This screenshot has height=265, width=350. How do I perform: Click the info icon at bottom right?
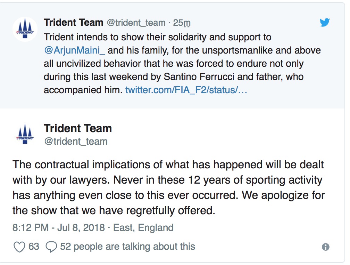pyautogui.click(x=326, y=247)
